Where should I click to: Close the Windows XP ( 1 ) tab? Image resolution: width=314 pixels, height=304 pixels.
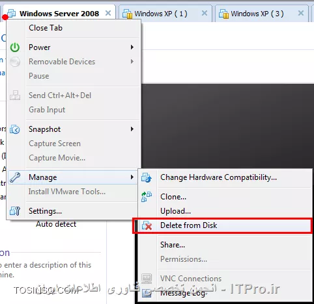tap(205, 14)
